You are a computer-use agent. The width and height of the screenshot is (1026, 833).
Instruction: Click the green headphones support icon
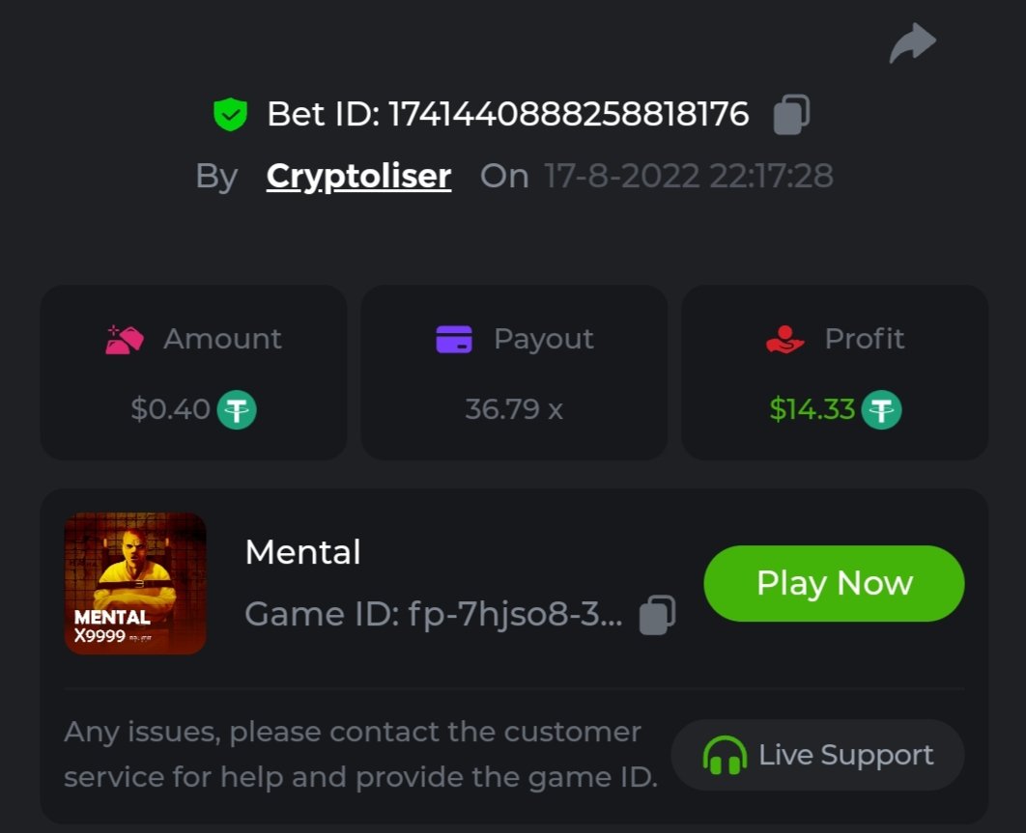[x=724, y=755]
